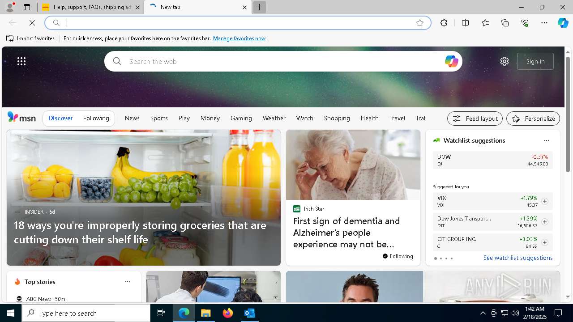Open the apps grid launcher
Screen dimensions: 573x322
pos(21,61)
